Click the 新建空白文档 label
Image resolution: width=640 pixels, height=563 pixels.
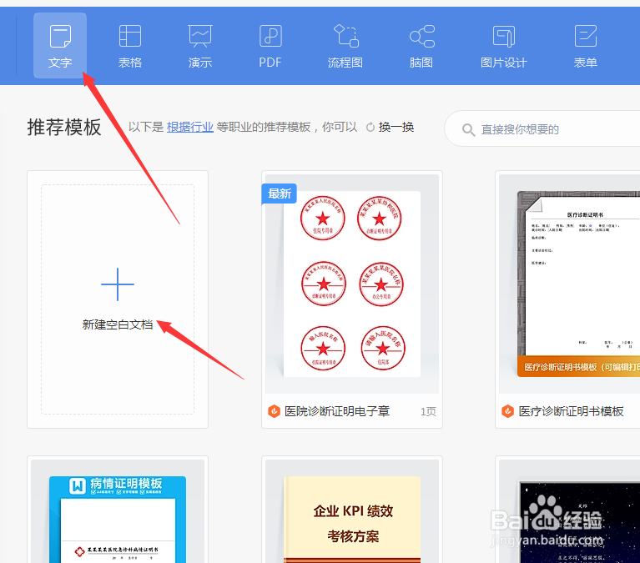coord(118,324)
